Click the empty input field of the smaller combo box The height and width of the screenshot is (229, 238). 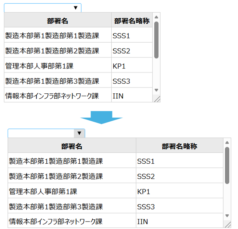37,8
